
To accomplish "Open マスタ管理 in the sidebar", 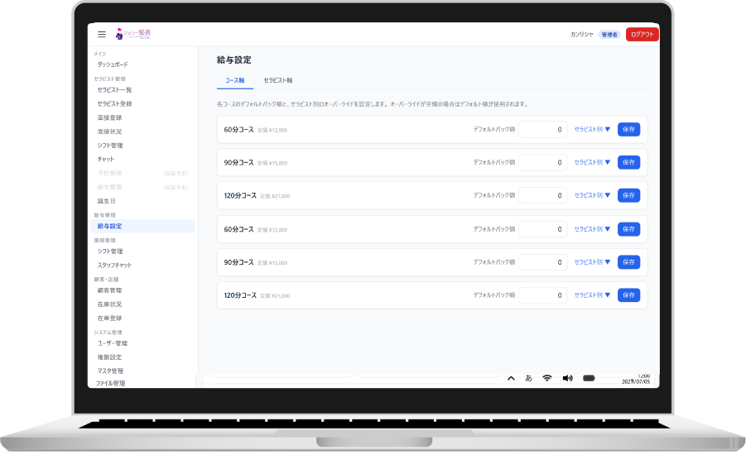I will pyautogui.click(x=110, y=371).
